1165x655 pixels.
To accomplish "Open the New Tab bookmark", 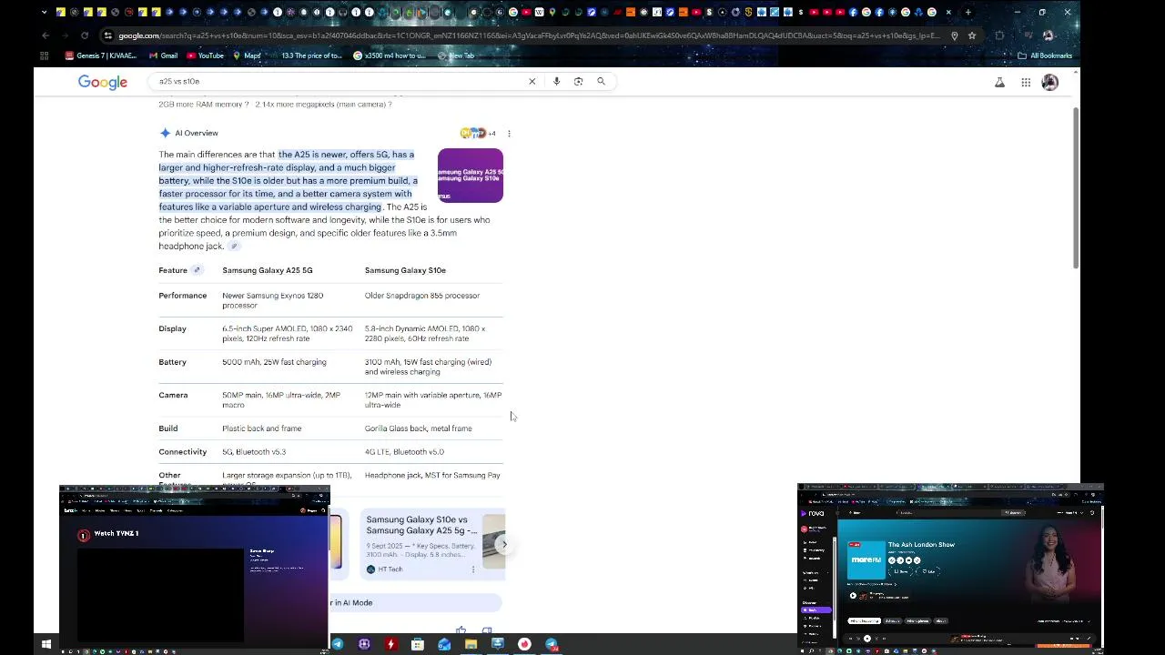I will coord(456,55).
